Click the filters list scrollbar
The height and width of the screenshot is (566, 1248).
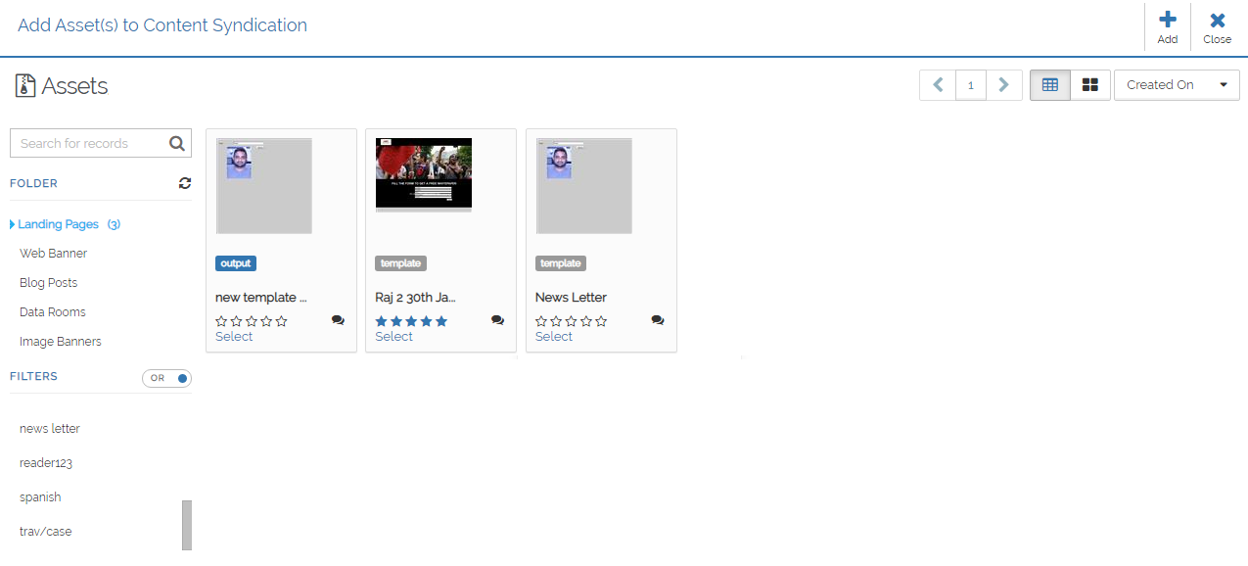click(187, 525)
